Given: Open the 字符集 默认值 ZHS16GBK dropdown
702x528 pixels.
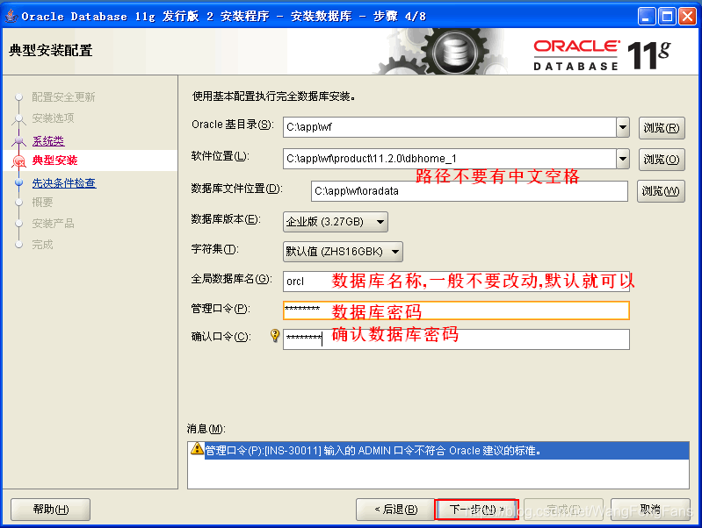Looking at the screenshot, I should pos(343,252).
